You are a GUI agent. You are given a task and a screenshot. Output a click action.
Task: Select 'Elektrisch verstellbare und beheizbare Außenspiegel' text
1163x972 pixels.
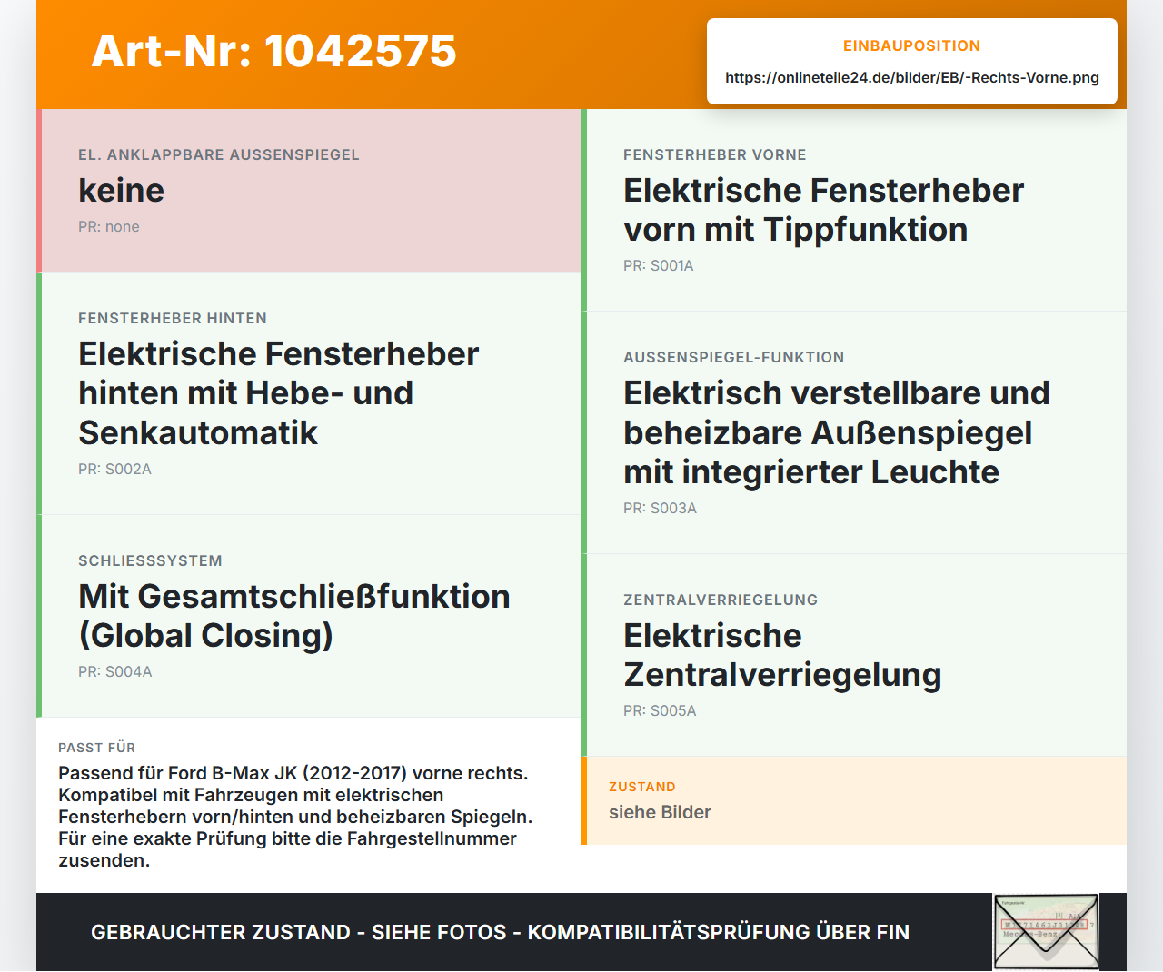837,432
